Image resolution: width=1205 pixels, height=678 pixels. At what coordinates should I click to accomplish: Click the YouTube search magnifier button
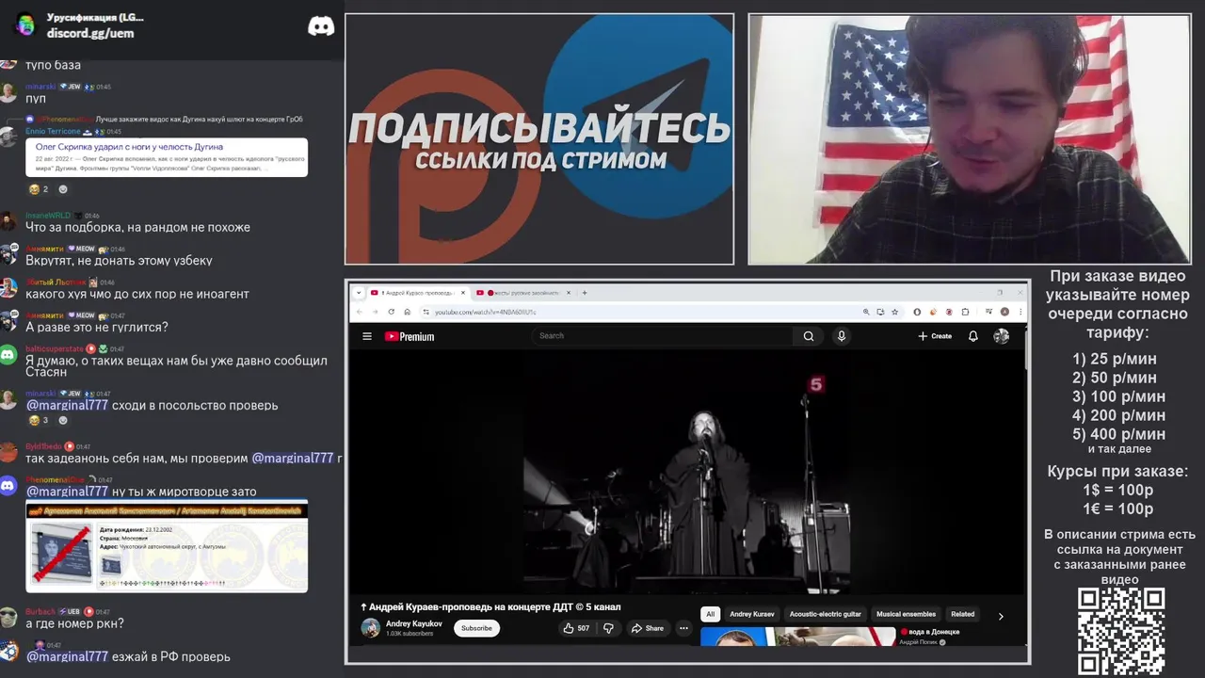tap(809, 336)
